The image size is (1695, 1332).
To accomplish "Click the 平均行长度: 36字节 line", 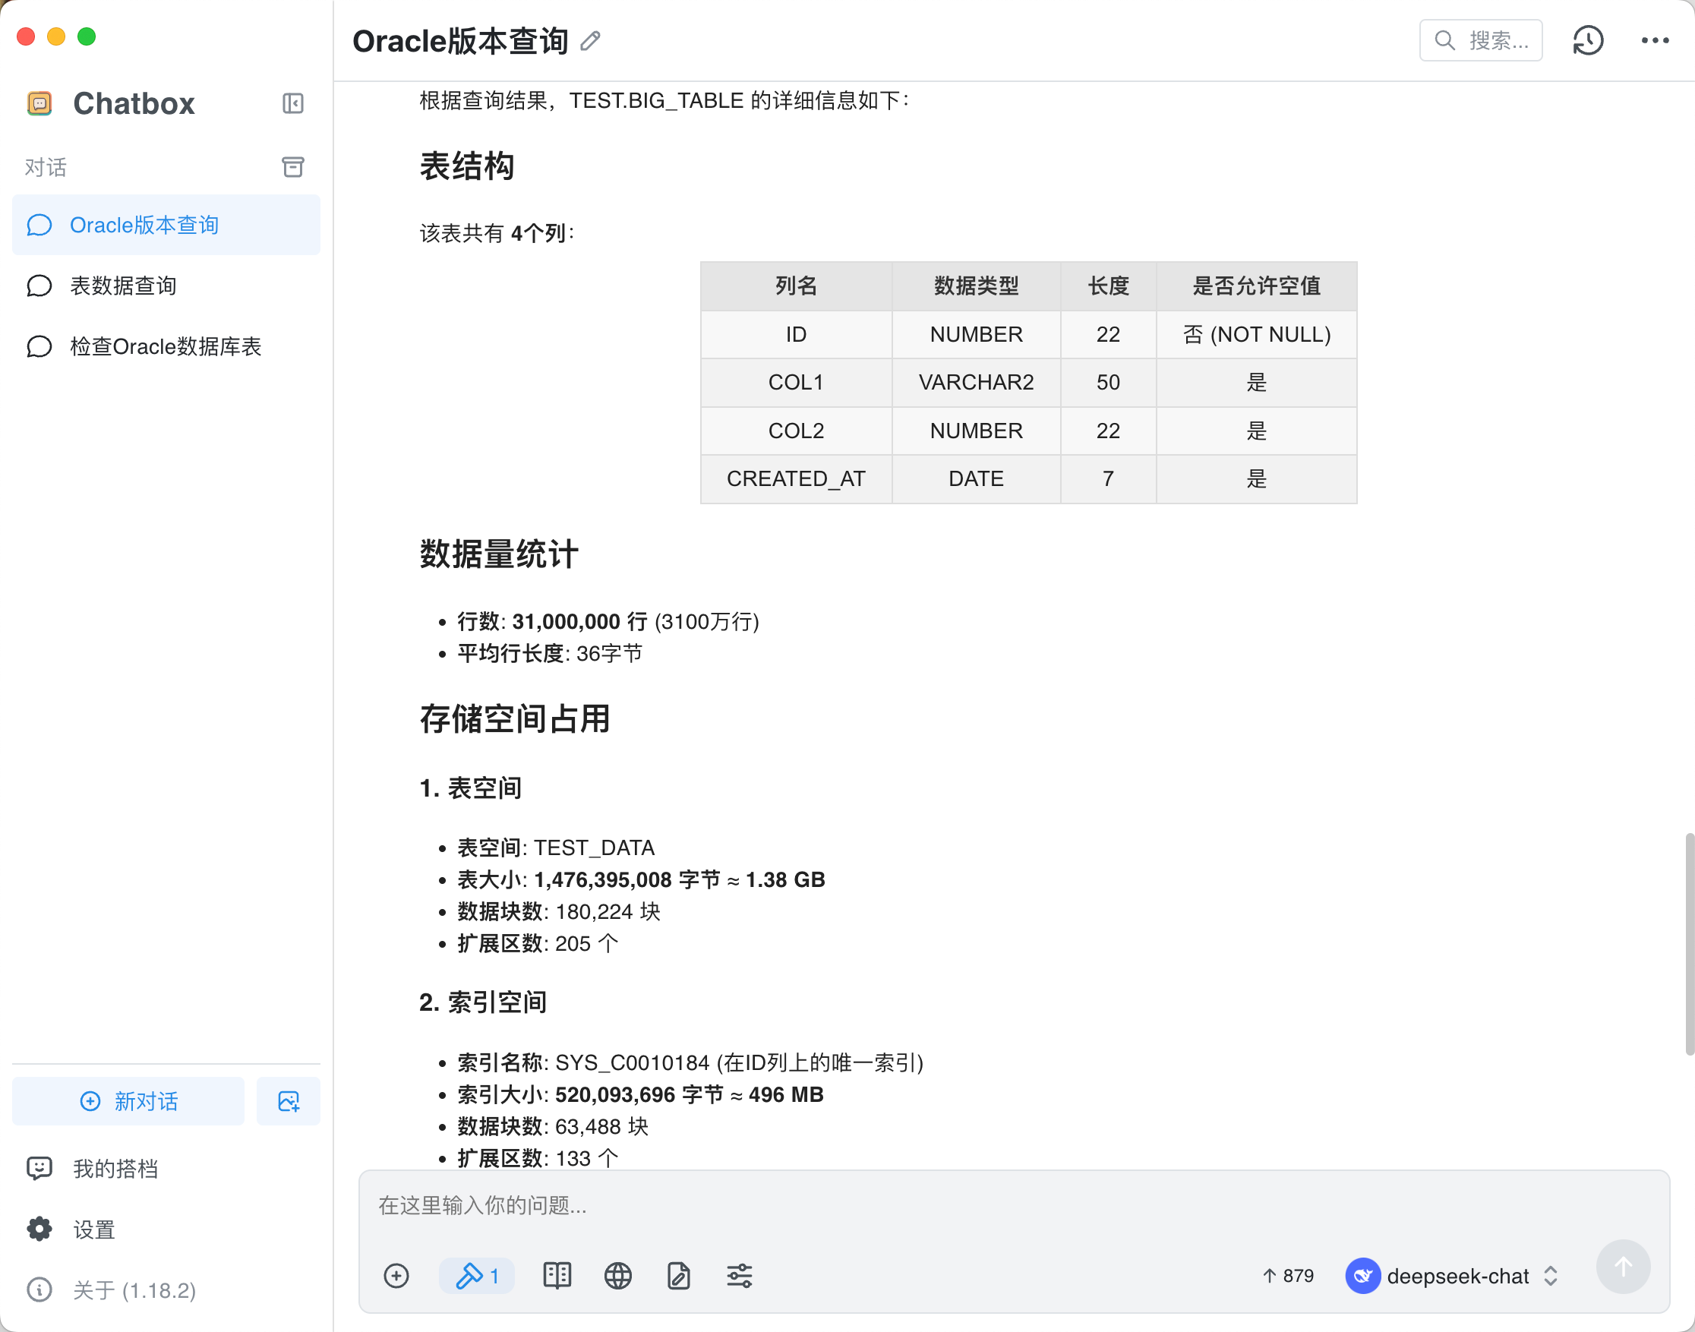I will pyautogui.click(x=550, y=654).
